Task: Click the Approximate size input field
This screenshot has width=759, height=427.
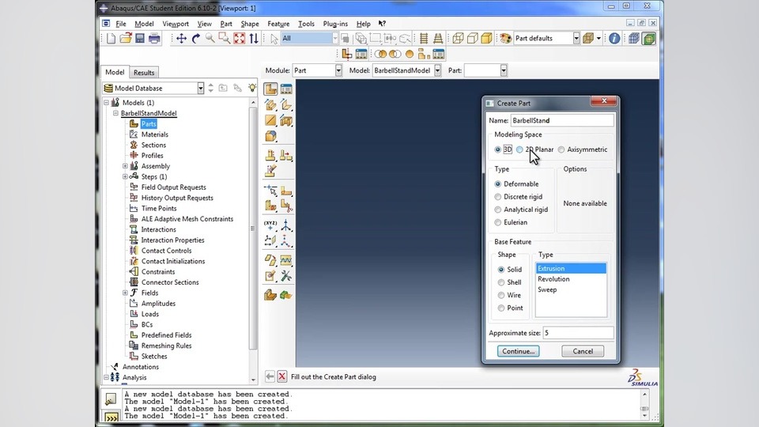Action: tap(577, 333)
